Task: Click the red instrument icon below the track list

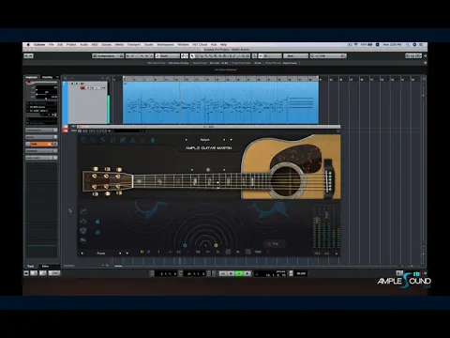Action: [66, 131]
